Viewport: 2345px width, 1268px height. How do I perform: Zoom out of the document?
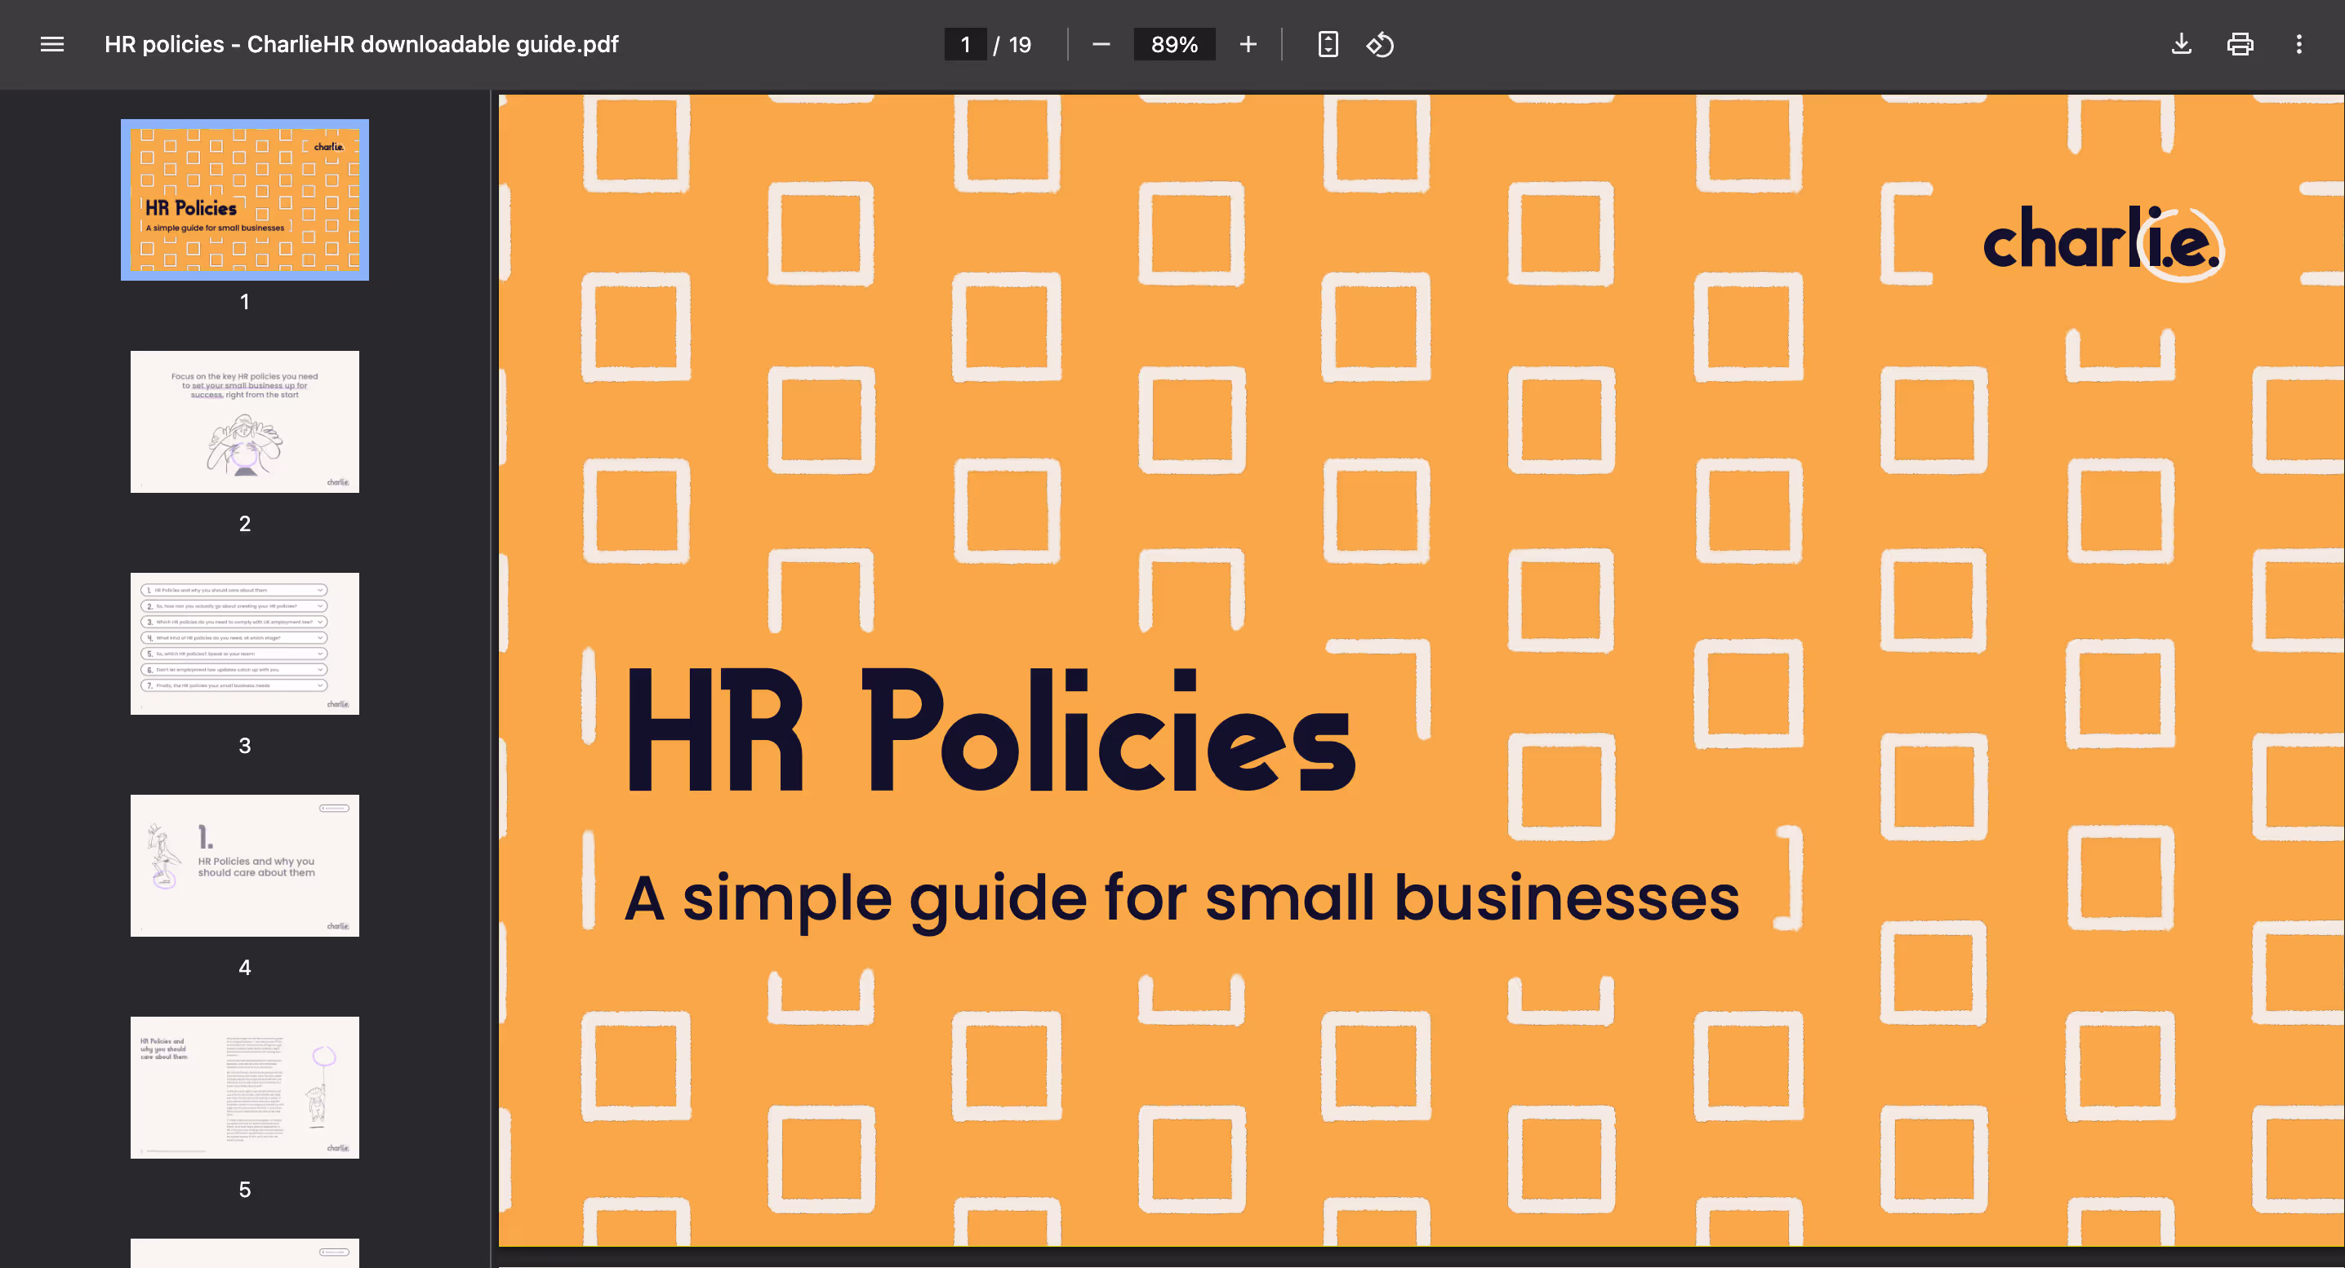coord(1101,44)
